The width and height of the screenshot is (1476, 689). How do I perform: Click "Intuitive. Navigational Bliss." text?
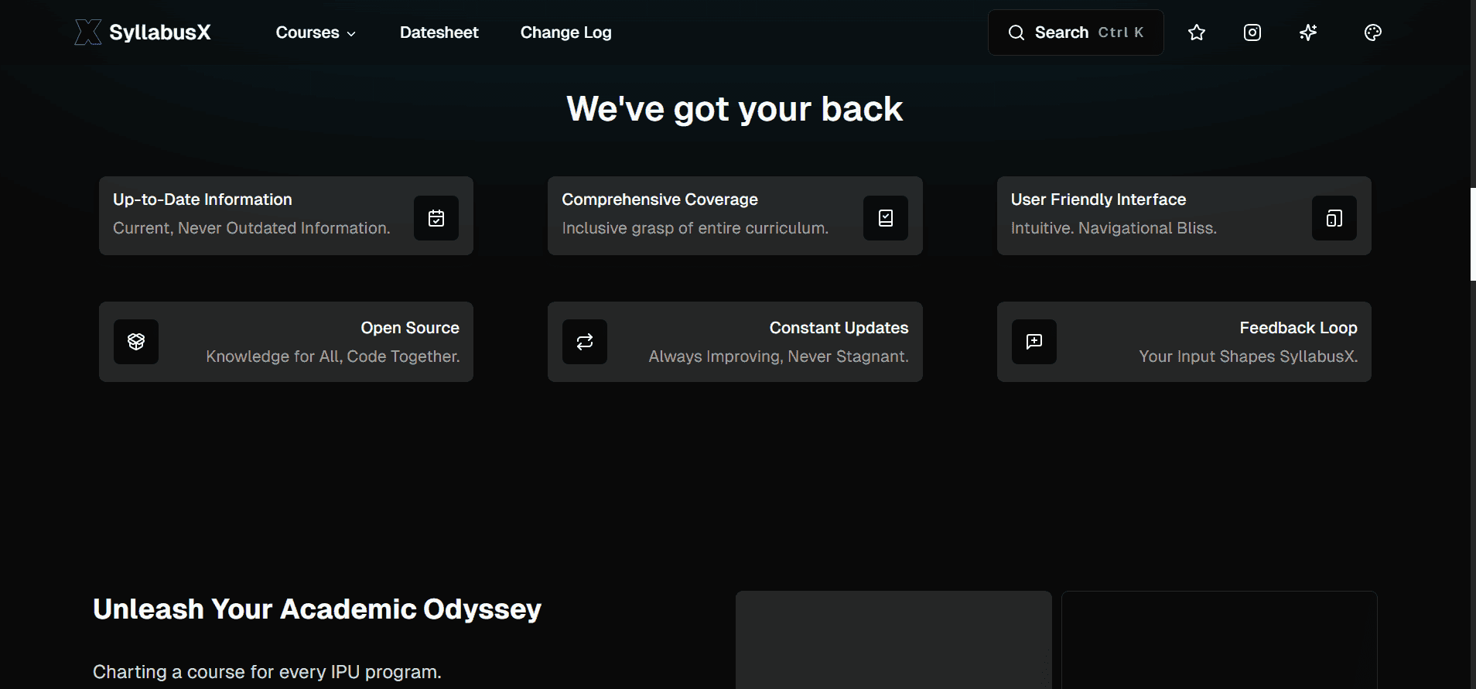pyautogui.click(x=1114, y=228)
